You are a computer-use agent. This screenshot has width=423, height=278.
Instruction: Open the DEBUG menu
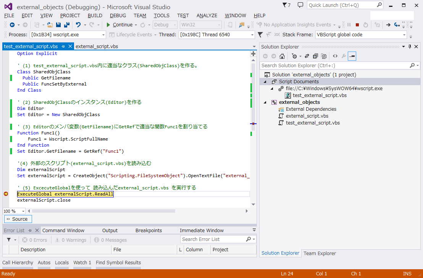tap(117, 15)
